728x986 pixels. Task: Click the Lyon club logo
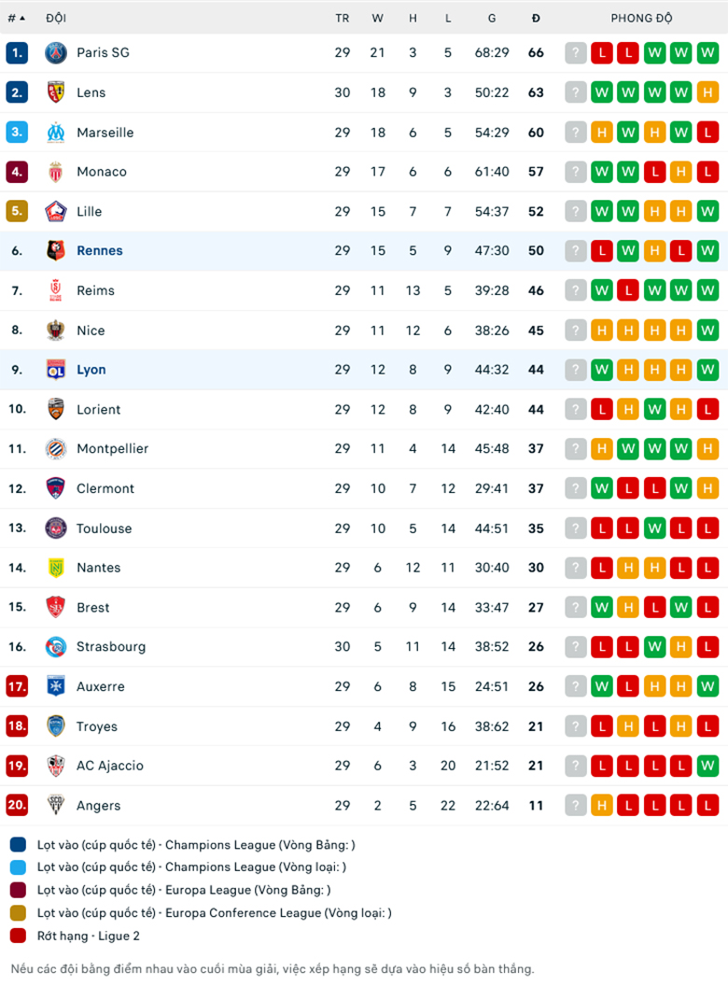tap(54, 370)
